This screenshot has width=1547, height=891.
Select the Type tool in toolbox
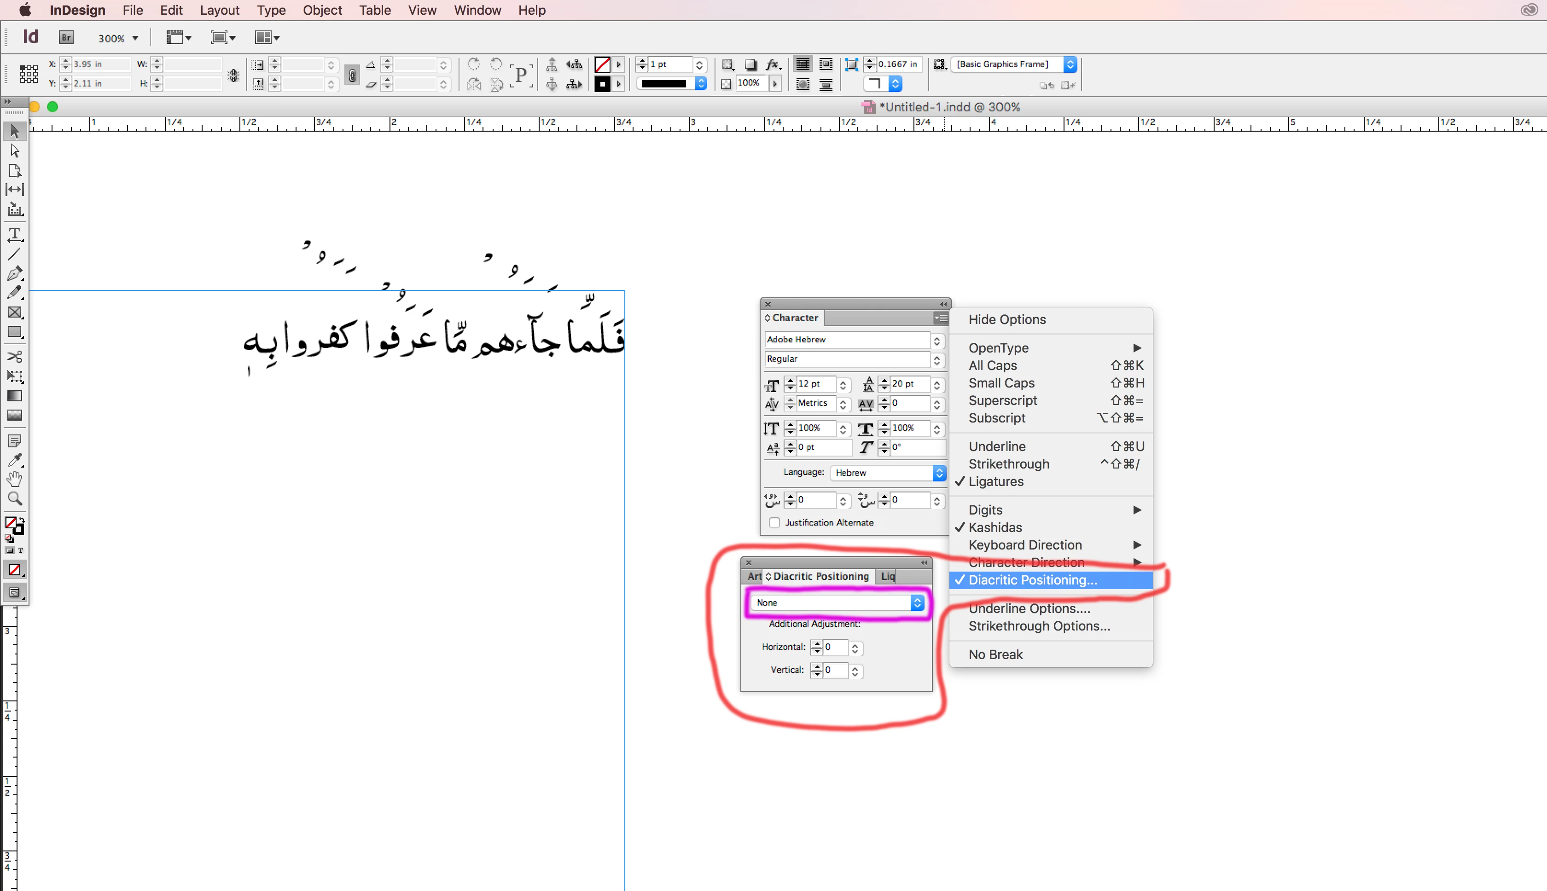click(x=15, y=234)
